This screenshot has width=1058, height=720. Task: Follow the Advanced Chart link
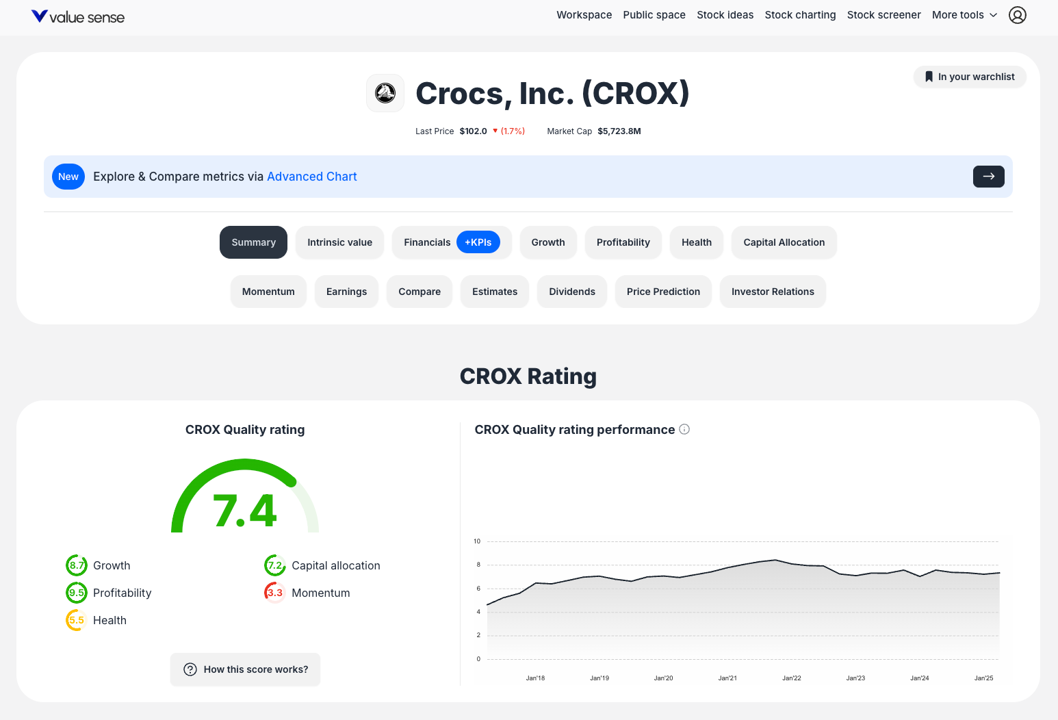(312, 177)
